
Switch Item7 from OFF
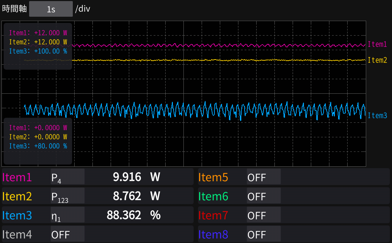point(263,215)
